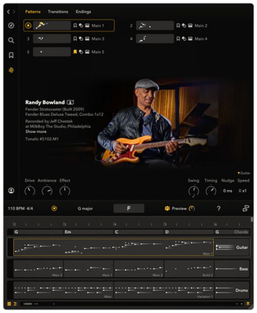Switch to the Transitions tab
Screen dimensions: 257x313
[x=58, y=12]
